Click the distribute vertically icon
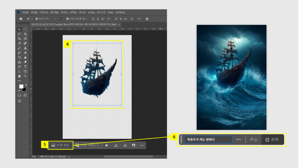The height and width of the screenshot is (168, 299). tap(132, 19)
